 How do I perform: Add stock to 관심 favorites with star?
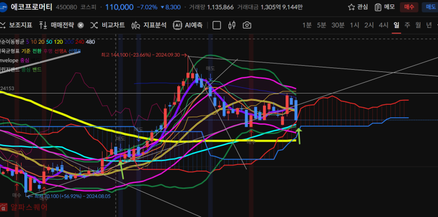[358, 7]
